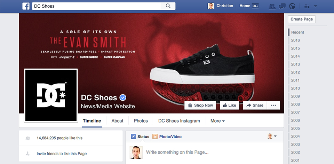Click the Shop Now button

pyautogui.click(x=200, y=106)
